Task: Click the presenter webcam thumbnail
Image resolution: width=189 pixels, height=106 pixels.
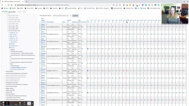Action: coord(175,14)
